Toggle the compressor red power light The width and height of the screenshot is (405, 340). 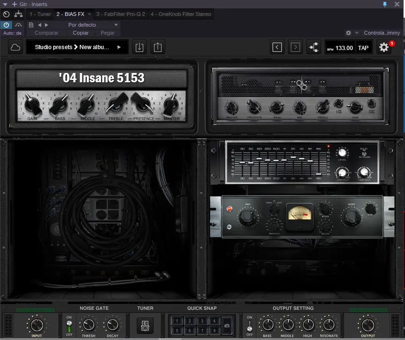tap(229, 209)
